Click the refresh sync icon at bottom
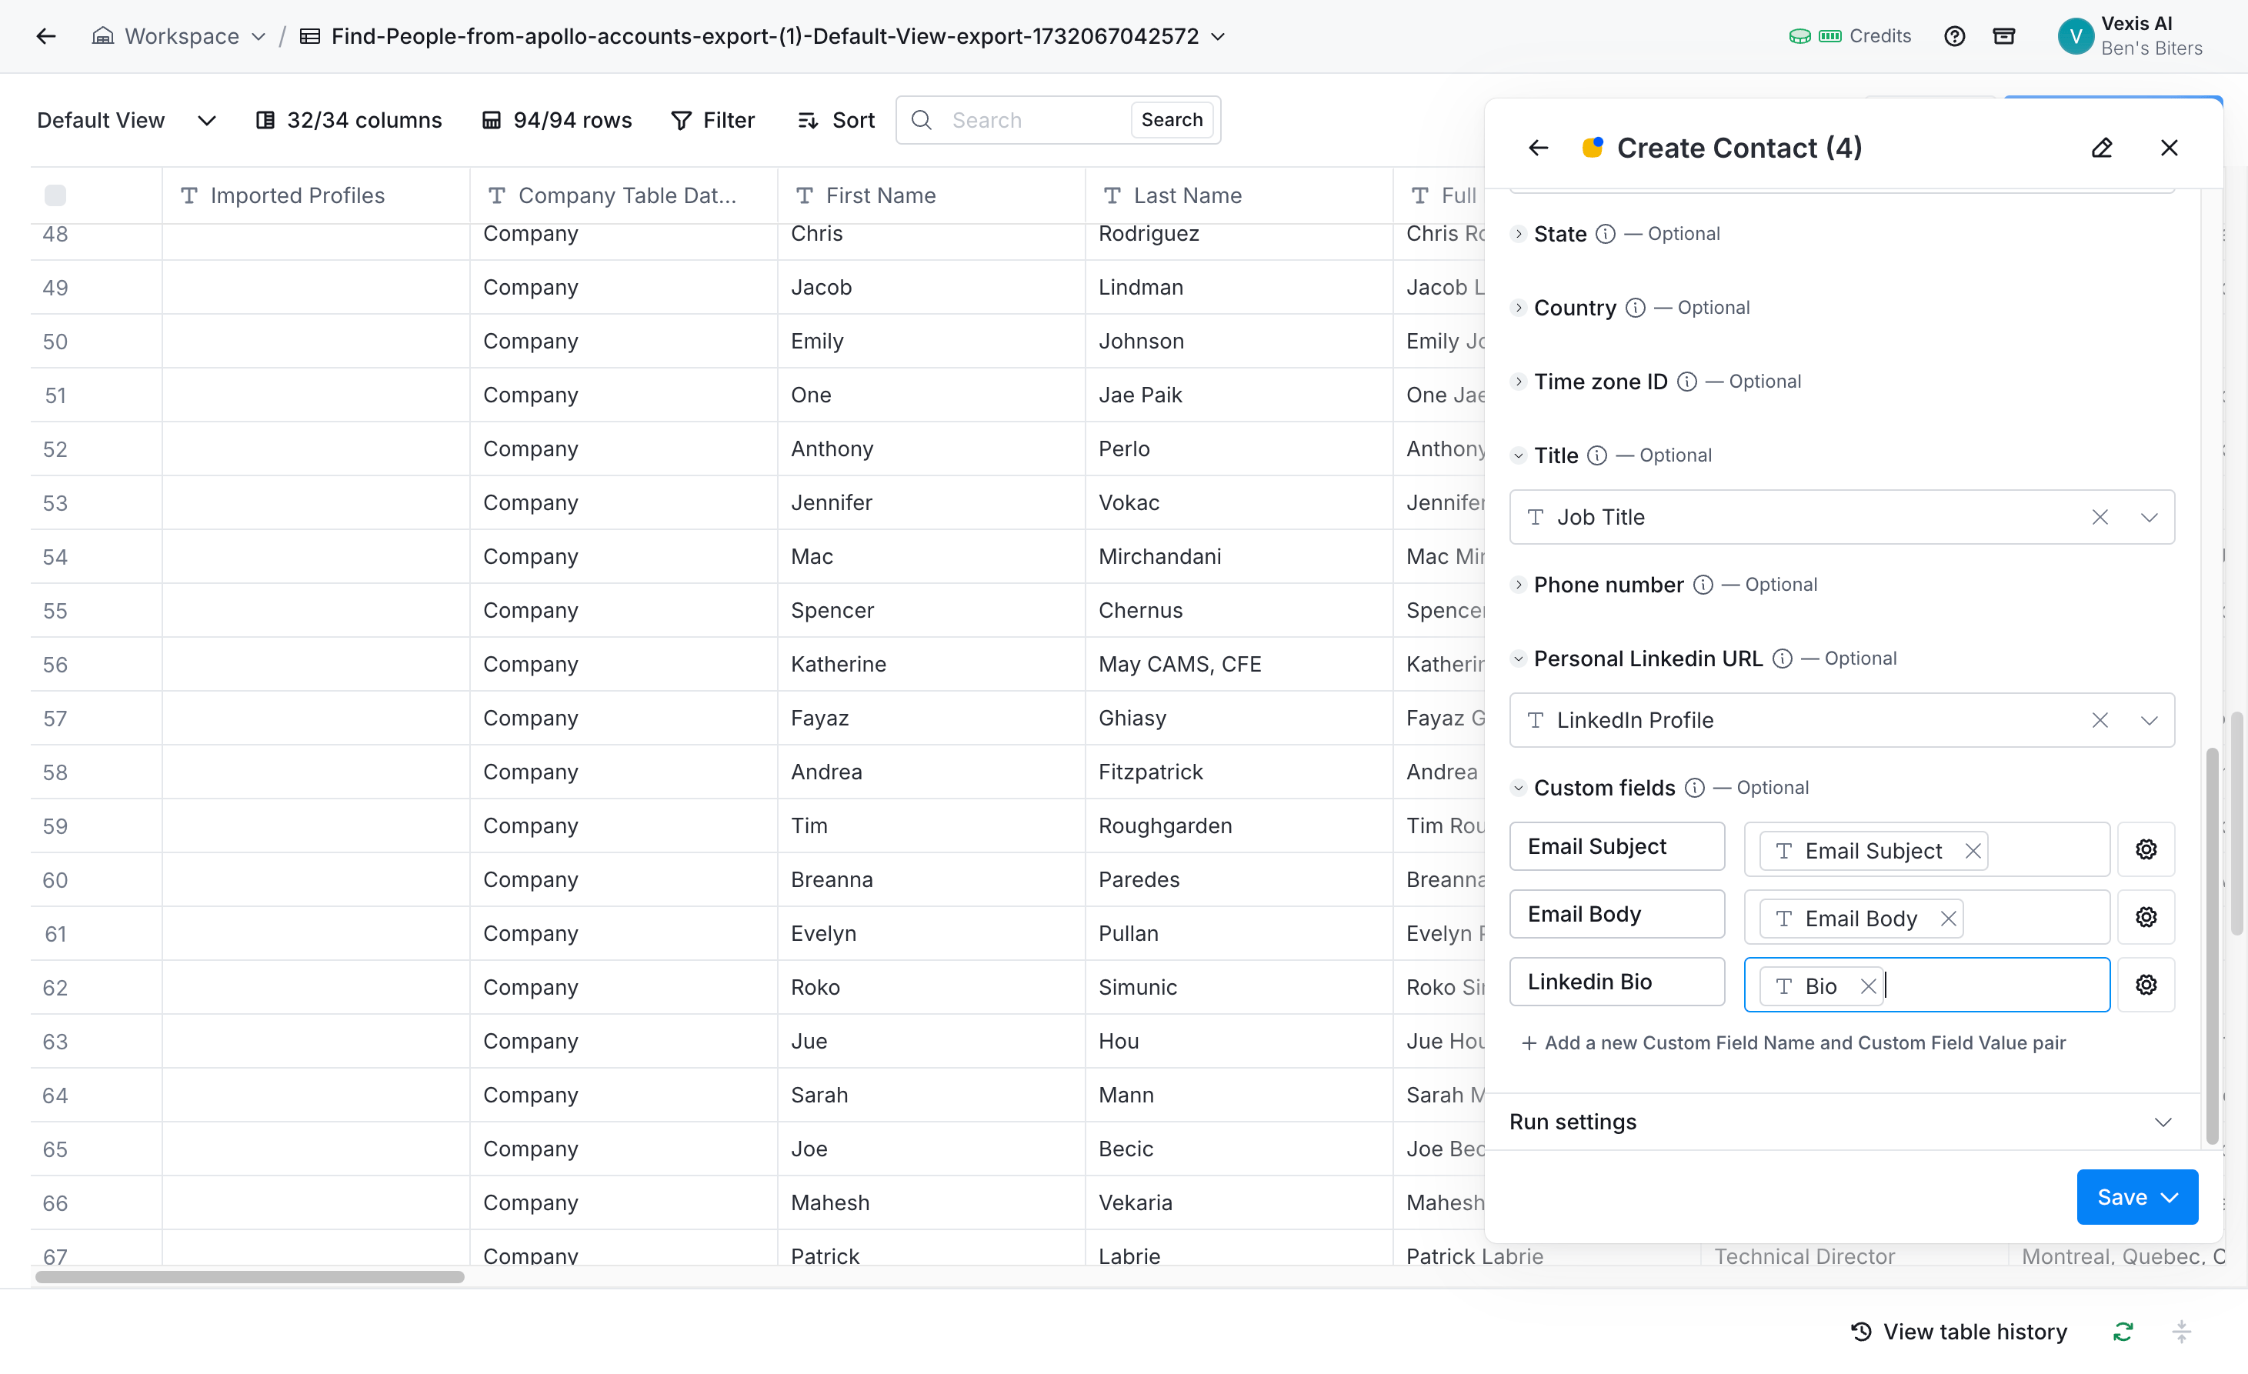Image resolution: width=2248 pixels, height=1374 pixels. point(2123,1332)
